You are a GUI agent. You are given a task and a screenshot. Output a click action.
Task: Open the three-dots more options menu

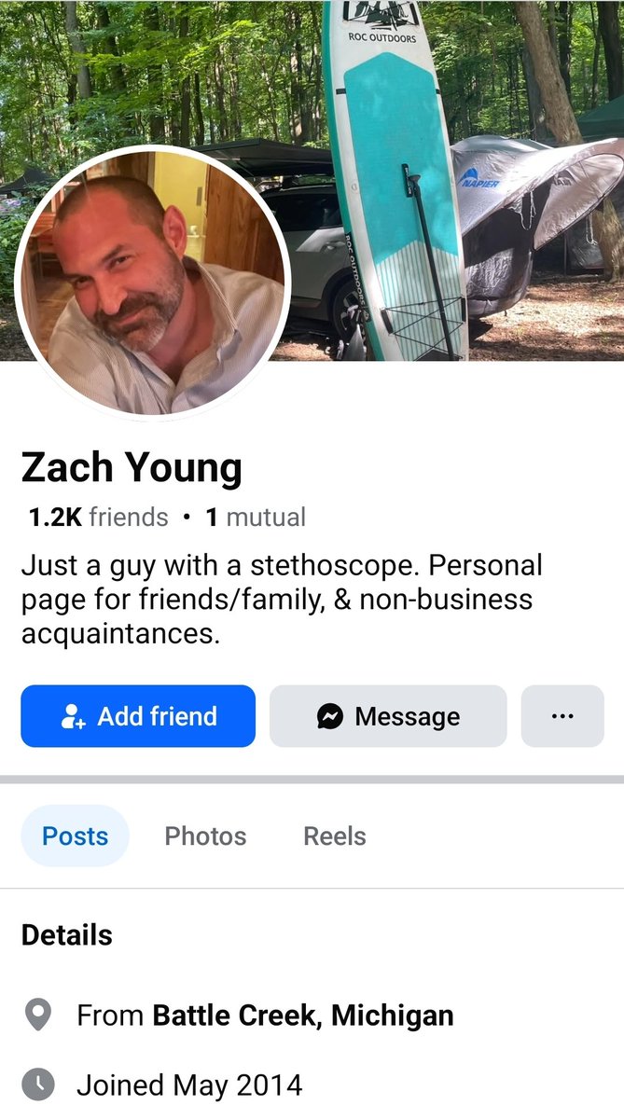pyautogui.click(x=562, y=716)
